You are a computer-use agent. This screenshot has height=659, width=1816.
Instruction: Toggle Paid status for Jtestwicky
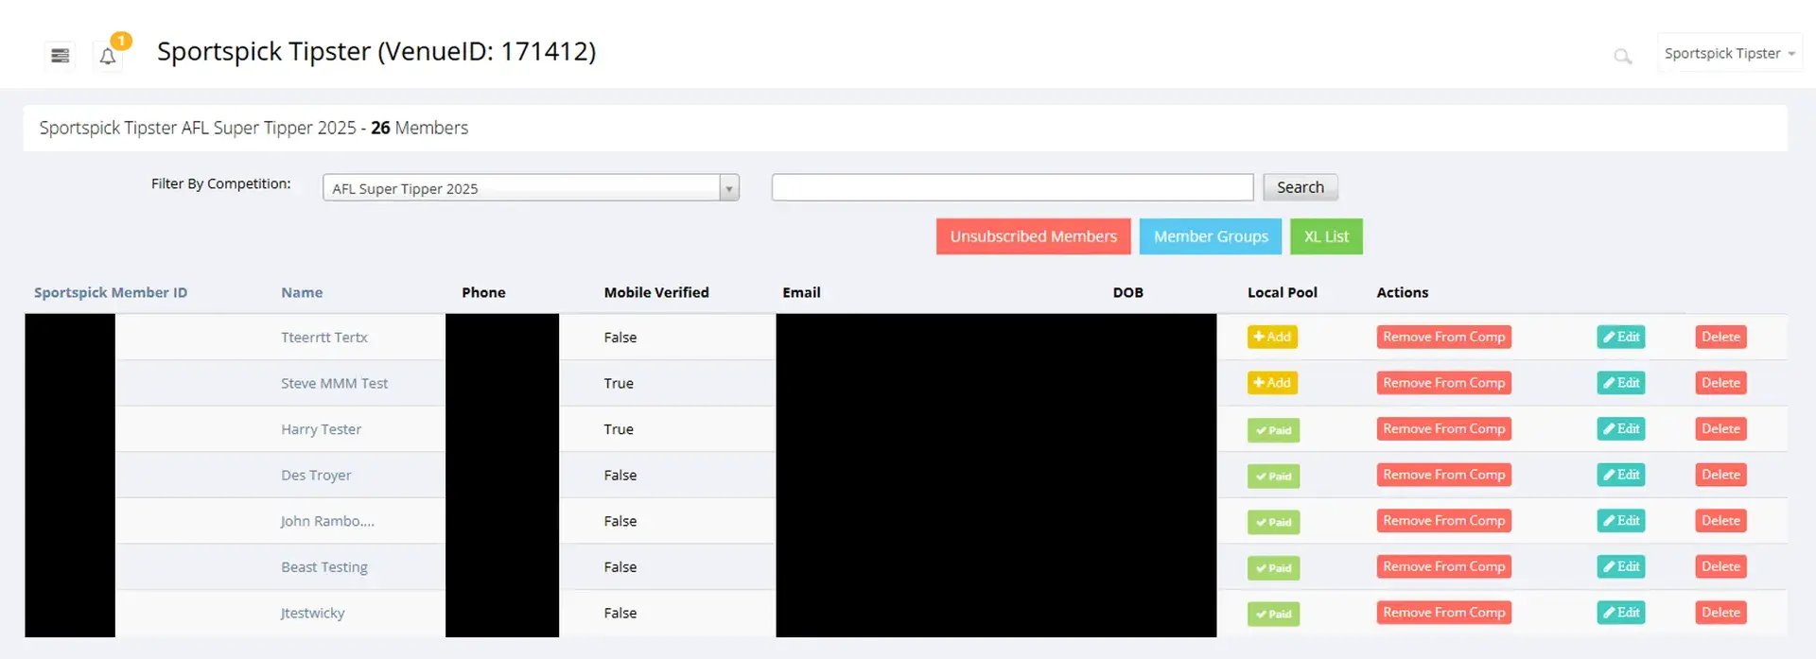[x=1273, y=614]
